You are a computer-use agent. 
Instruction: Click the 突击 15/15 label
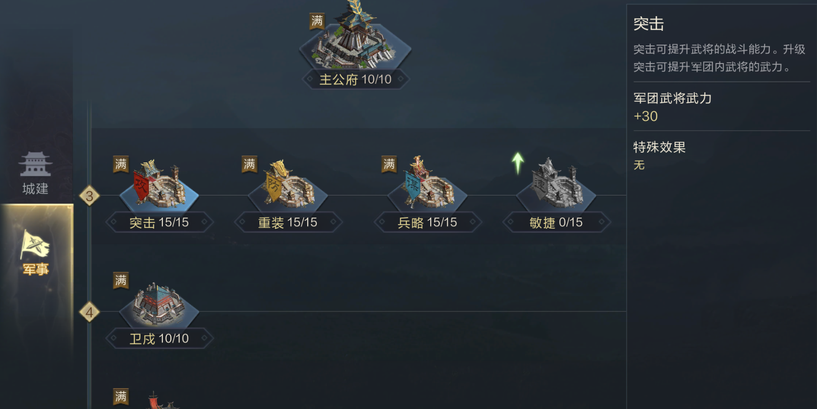(x=159, y=222)
